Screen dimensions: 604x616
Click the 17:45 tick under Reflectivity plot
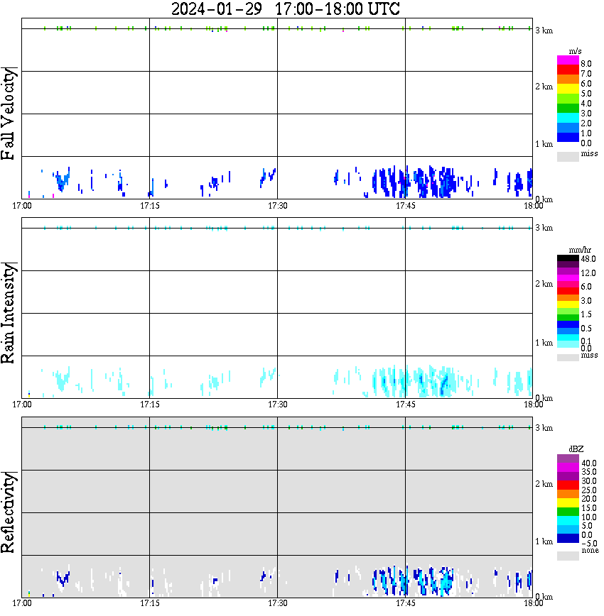405,603
